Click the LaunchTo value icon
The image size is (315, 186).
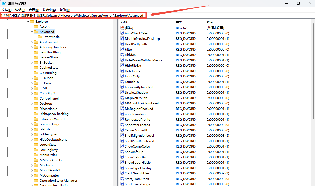tap(122, 82)
